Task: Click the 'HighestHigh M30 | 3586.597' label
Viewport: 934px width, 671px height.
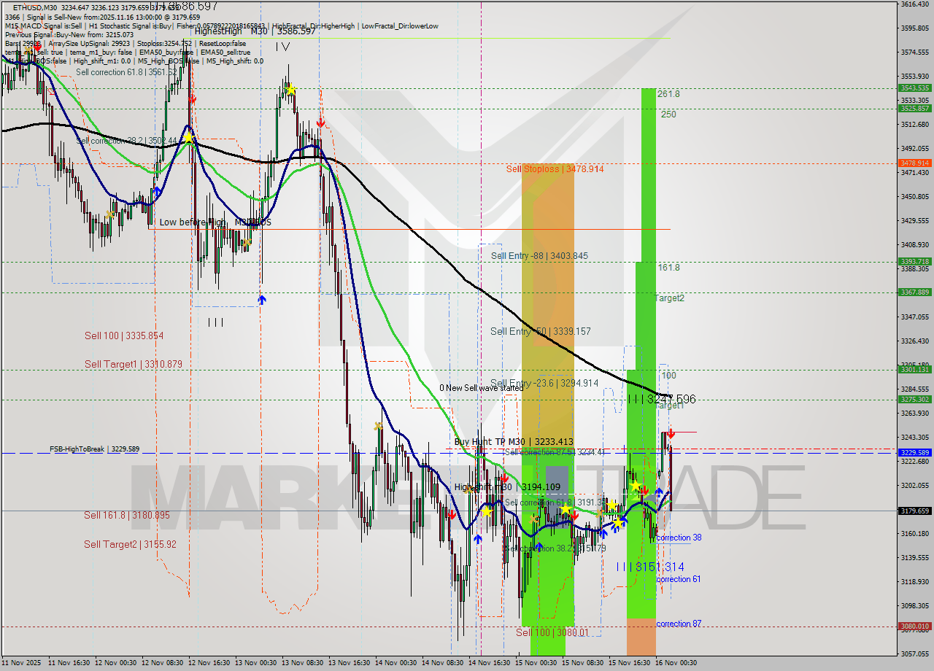Action: [x=255, y=31]
